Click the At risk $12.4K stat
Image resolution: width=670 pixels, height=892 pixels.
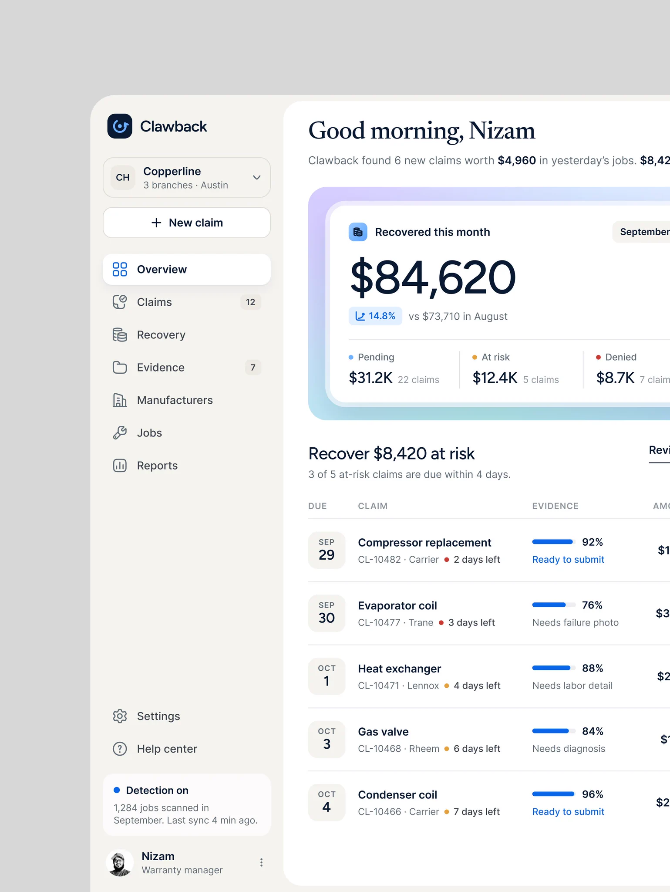click(x=516, y=369)
